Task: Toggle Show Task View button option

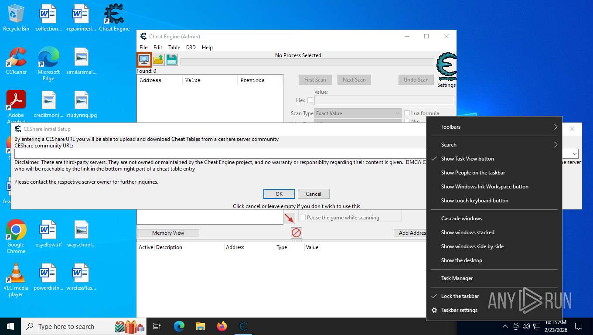Action: 494,159
